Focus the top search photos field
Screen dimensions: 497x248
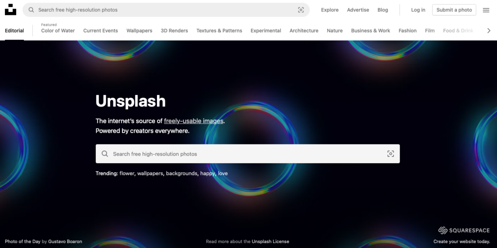[166, 10]
